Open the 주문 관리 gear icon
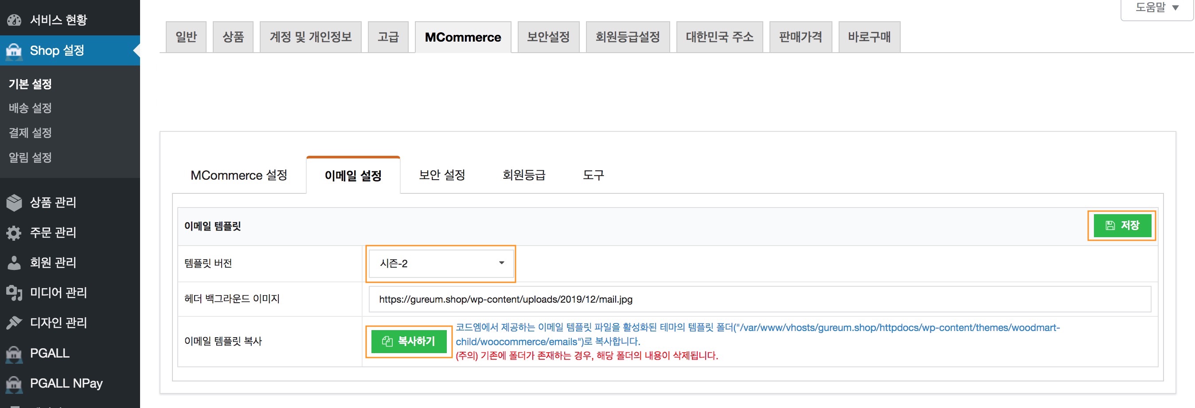This screenshot has height=408, width=1195. pyautogui.click(x=14, y=232)
